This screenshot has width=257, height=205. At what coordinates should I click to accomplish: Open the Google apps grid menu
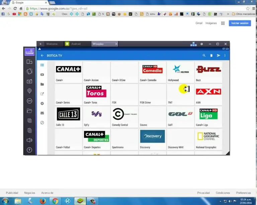(223, 23)
